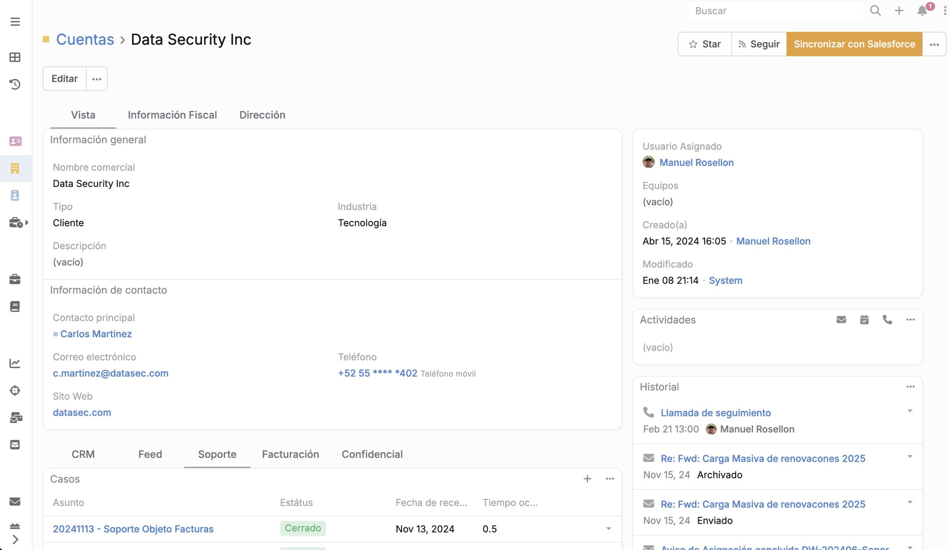Open the yellow accounts building sidebar icon

point(15,168)
